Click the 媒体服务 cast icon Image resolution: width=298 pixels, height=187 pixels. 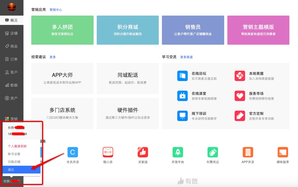(283, 152)
